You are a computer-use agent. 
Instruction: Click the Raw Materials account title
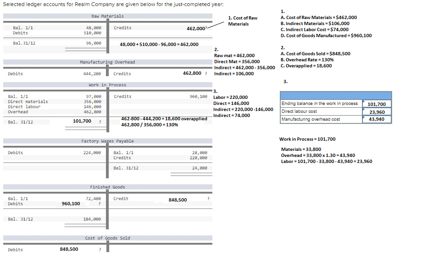tap(107, 16)
